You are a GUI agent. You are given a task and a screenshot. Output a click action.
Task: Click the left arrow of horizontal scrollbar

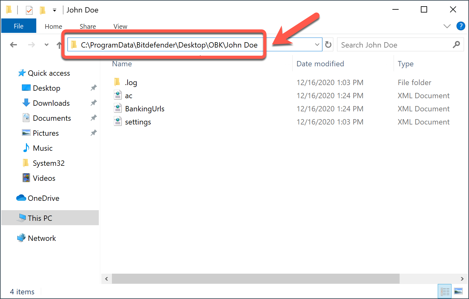[107, 279]
